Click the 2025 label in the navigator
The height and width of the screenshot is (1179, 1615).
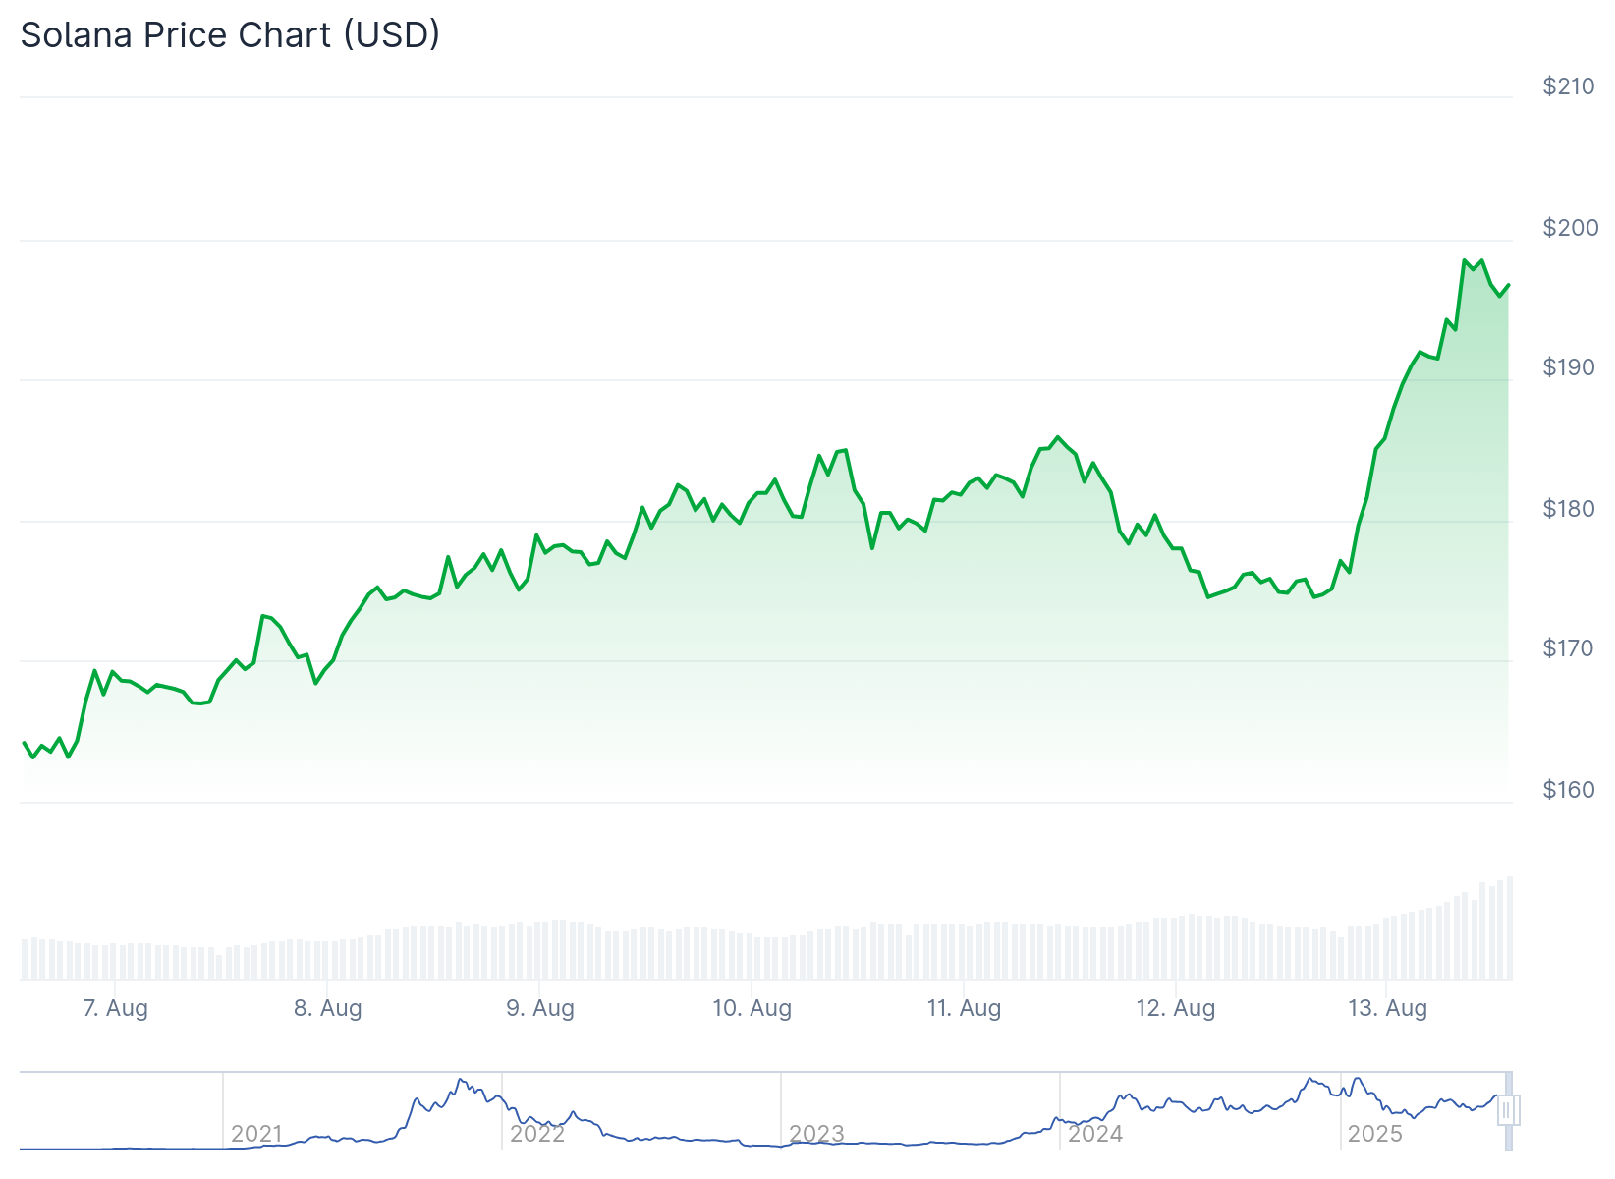[x=1374, y=1134]
